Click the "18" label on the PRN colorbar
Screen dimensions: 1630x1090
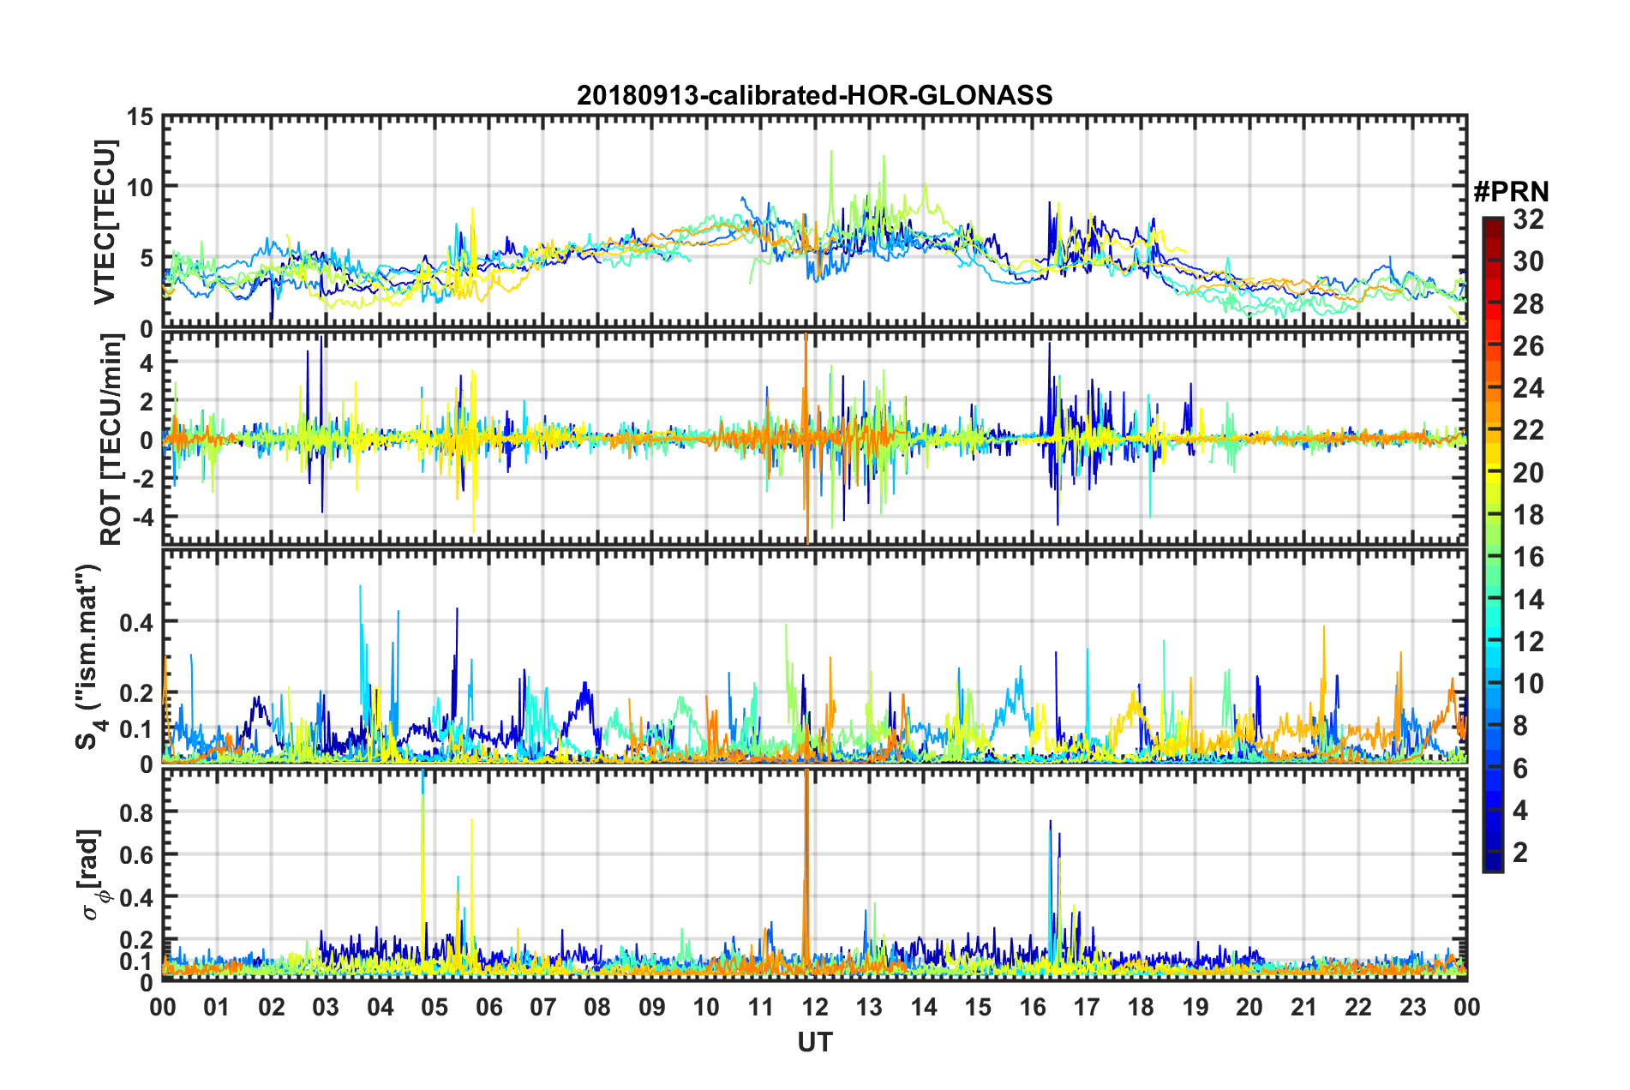point(1529,515)
